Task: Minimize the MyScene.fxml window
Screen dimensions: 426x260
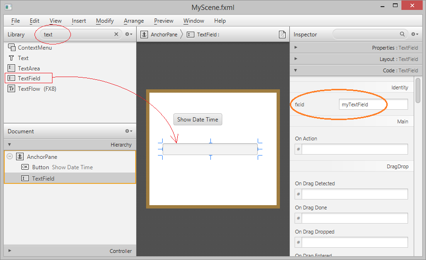Action: [382, 6]
